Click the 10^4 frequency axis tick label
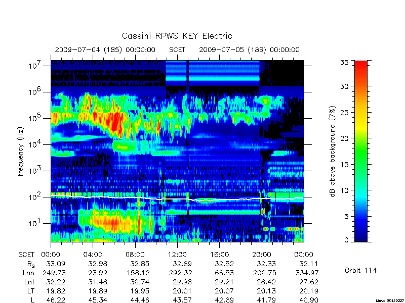The width and height of the screenshot is (405, 303). [x=34, y=144]
